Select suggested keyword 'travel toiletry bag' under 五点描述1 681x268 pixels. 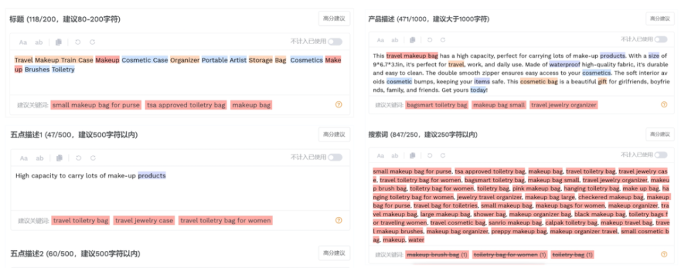(81, 221)
